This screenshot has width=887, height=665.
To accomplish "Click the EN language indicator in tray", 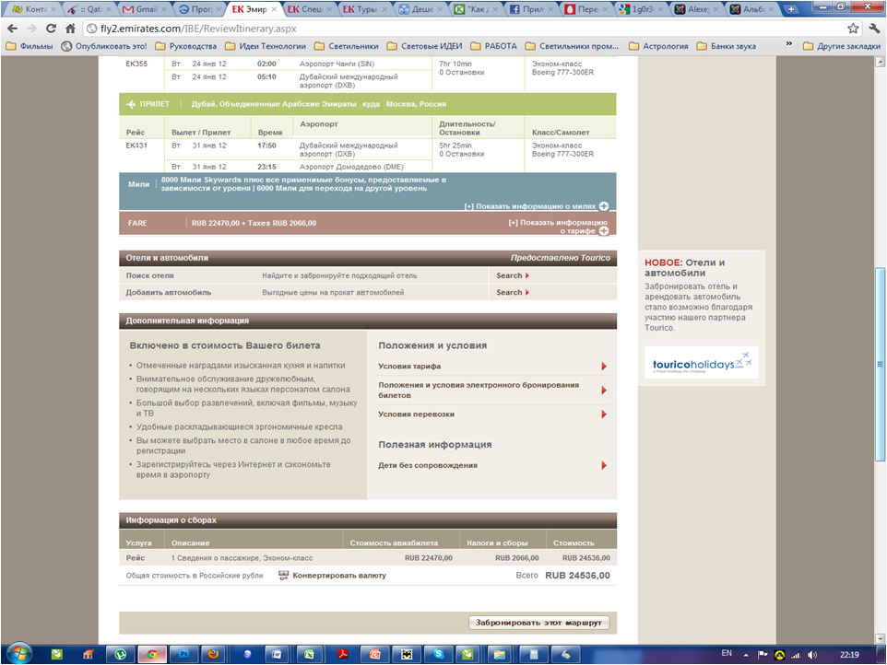I will (x=727, y=653).
